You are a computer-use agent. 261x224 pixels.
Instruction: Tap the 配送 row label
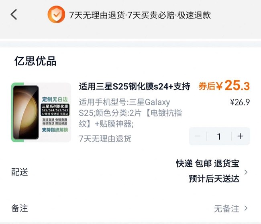(x=20, y=172)
